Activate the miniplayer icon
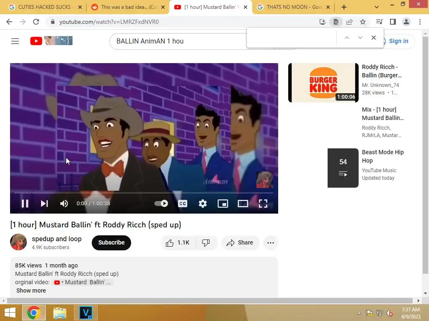The width and height of the screenshot is (429, 321). point(223,204)
